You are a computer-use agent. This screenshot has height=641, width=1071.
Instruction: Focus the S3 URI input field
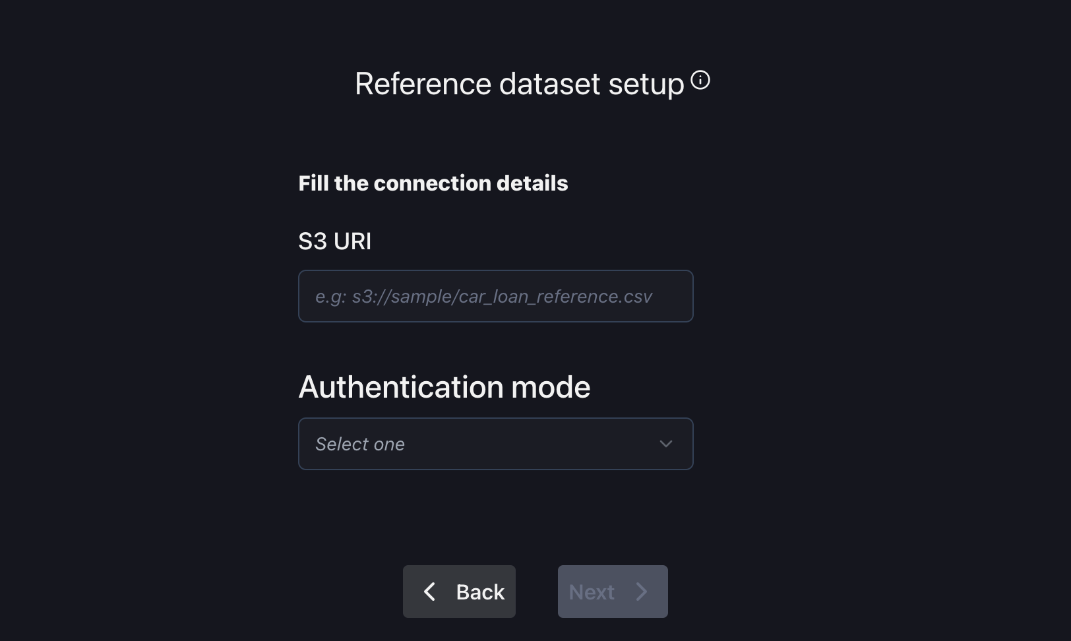click(x=495, y=296)
